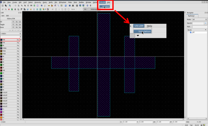208x126 pixels.
Task: Select the AA layer color swatch
Action: [x=1, y=45]
